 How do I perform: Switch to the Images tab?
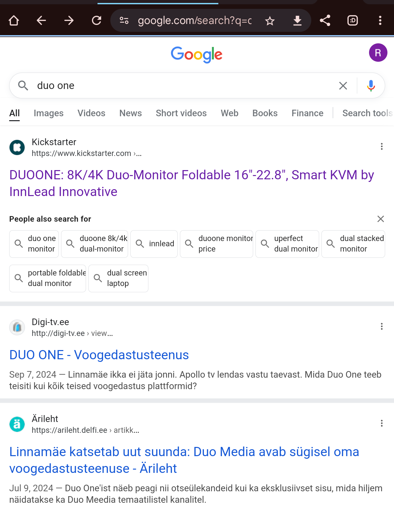click(49, 113)
